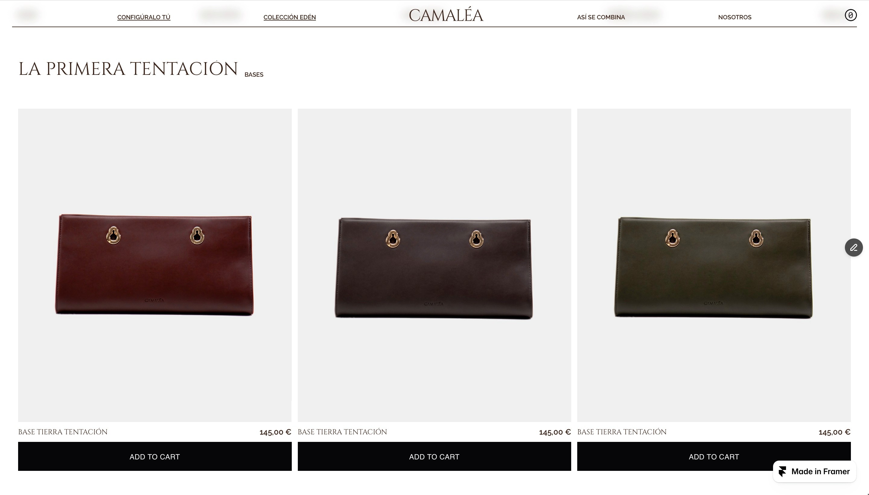
Task: Go to Colección Edén page
Action: tap(290, 17)
